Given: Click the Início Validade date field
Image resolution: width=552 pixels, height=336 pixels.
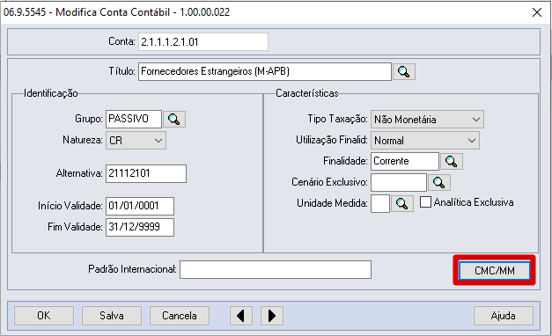Looking at the screenshot, I should [140, 206].
